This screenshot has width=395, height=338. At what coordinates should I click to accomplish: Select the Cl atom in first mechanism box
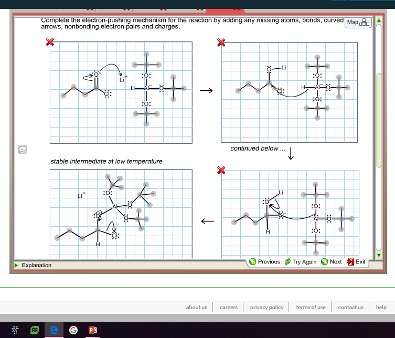click(108, 94)
